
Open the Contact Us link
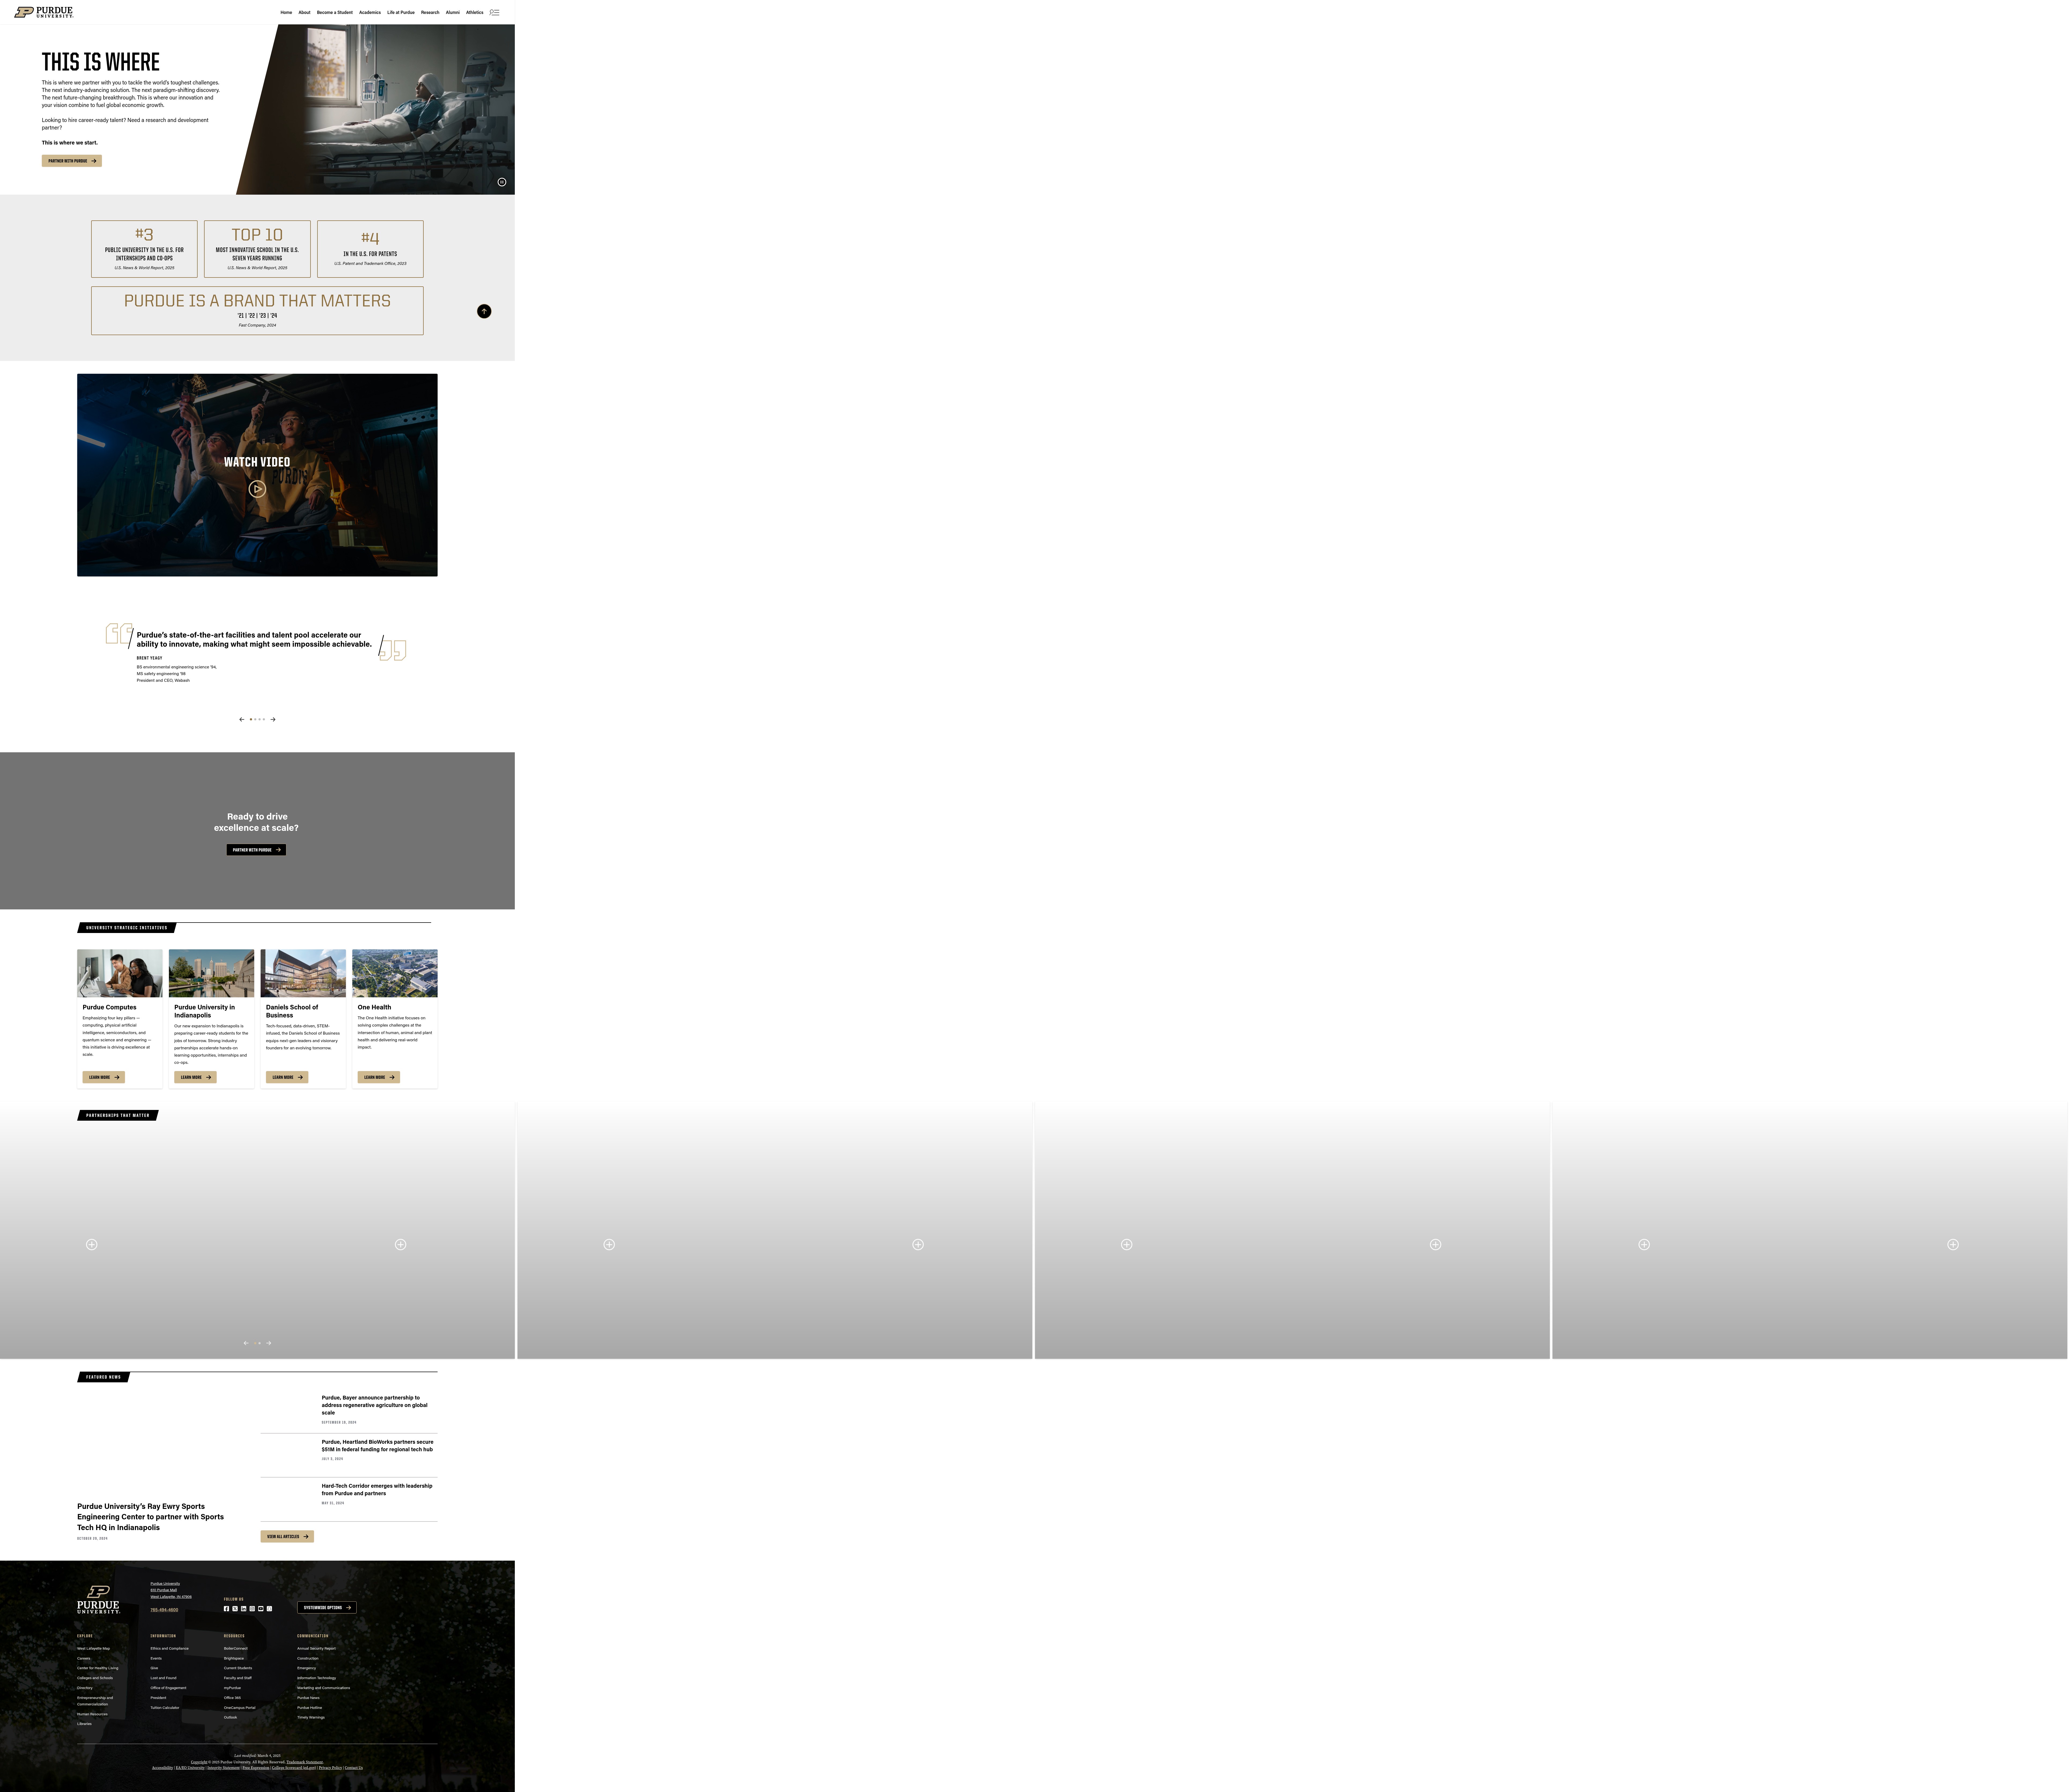click(354, 1768)
